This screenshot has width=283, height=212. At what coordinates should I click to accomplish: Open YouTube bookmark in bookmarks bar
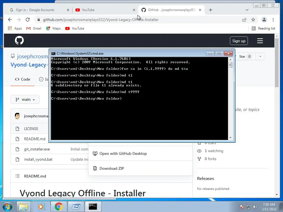coord(75,28)
